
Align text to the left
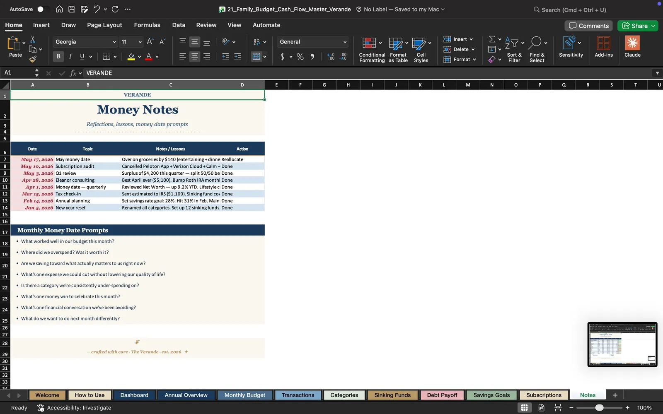(x=182, y=56)
